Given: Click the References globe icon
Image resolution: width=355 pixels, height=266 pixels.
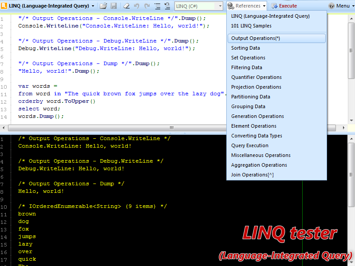Looking at the screenshot, I should coord(231,6).
